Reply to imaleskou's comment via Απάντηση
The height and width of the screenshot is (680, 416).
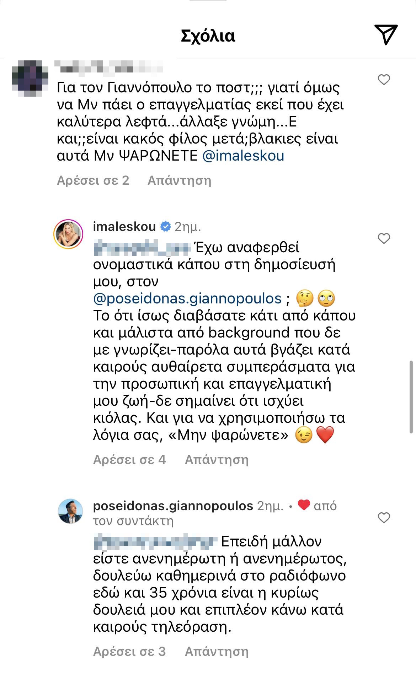217,460
